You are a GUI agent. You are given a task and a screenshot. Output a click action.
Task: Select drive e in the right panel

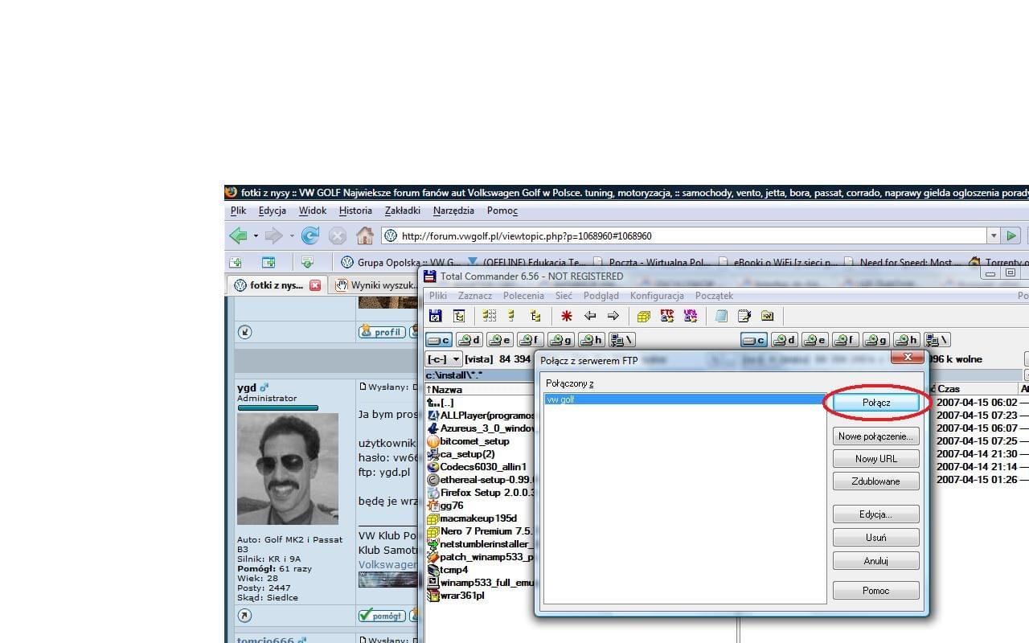point(815,340)
